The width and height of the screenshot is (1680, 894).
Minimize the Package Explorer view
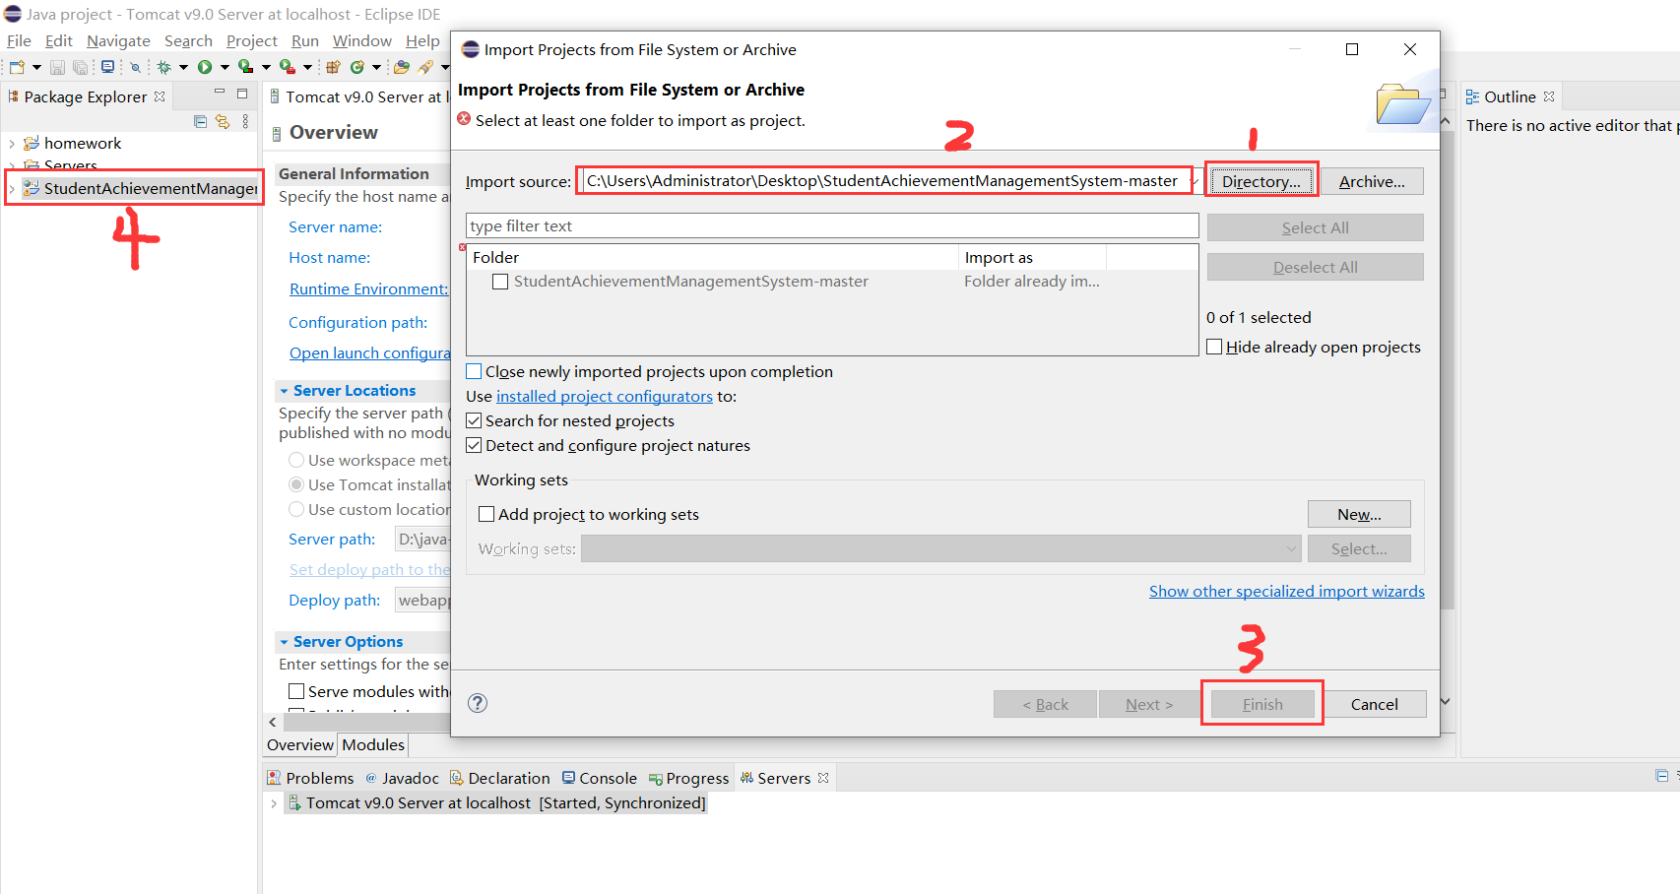(x=220, y=93)
